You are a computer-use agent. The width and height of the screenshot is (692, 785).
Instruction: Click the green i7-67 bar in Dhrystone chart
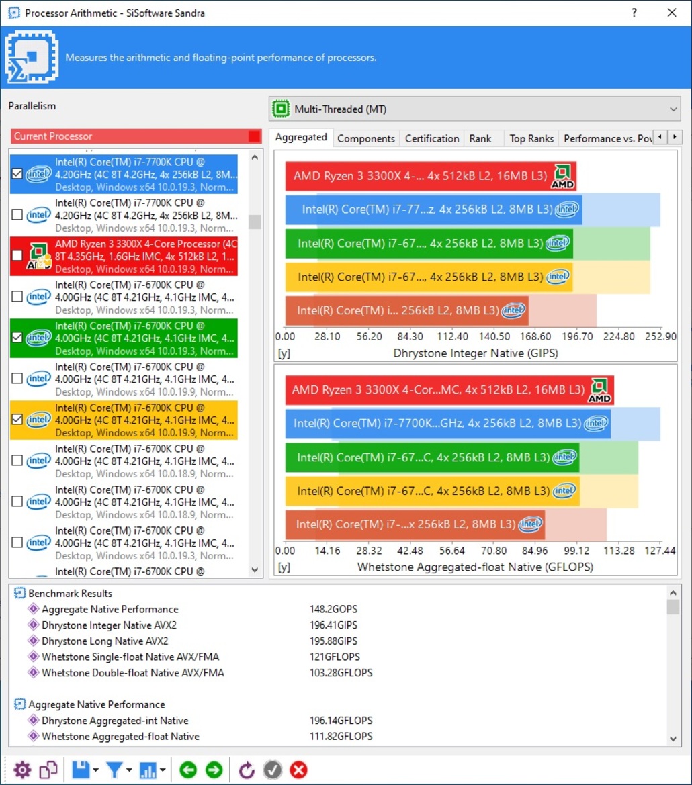pyautogui.click(x=429, y=243)
